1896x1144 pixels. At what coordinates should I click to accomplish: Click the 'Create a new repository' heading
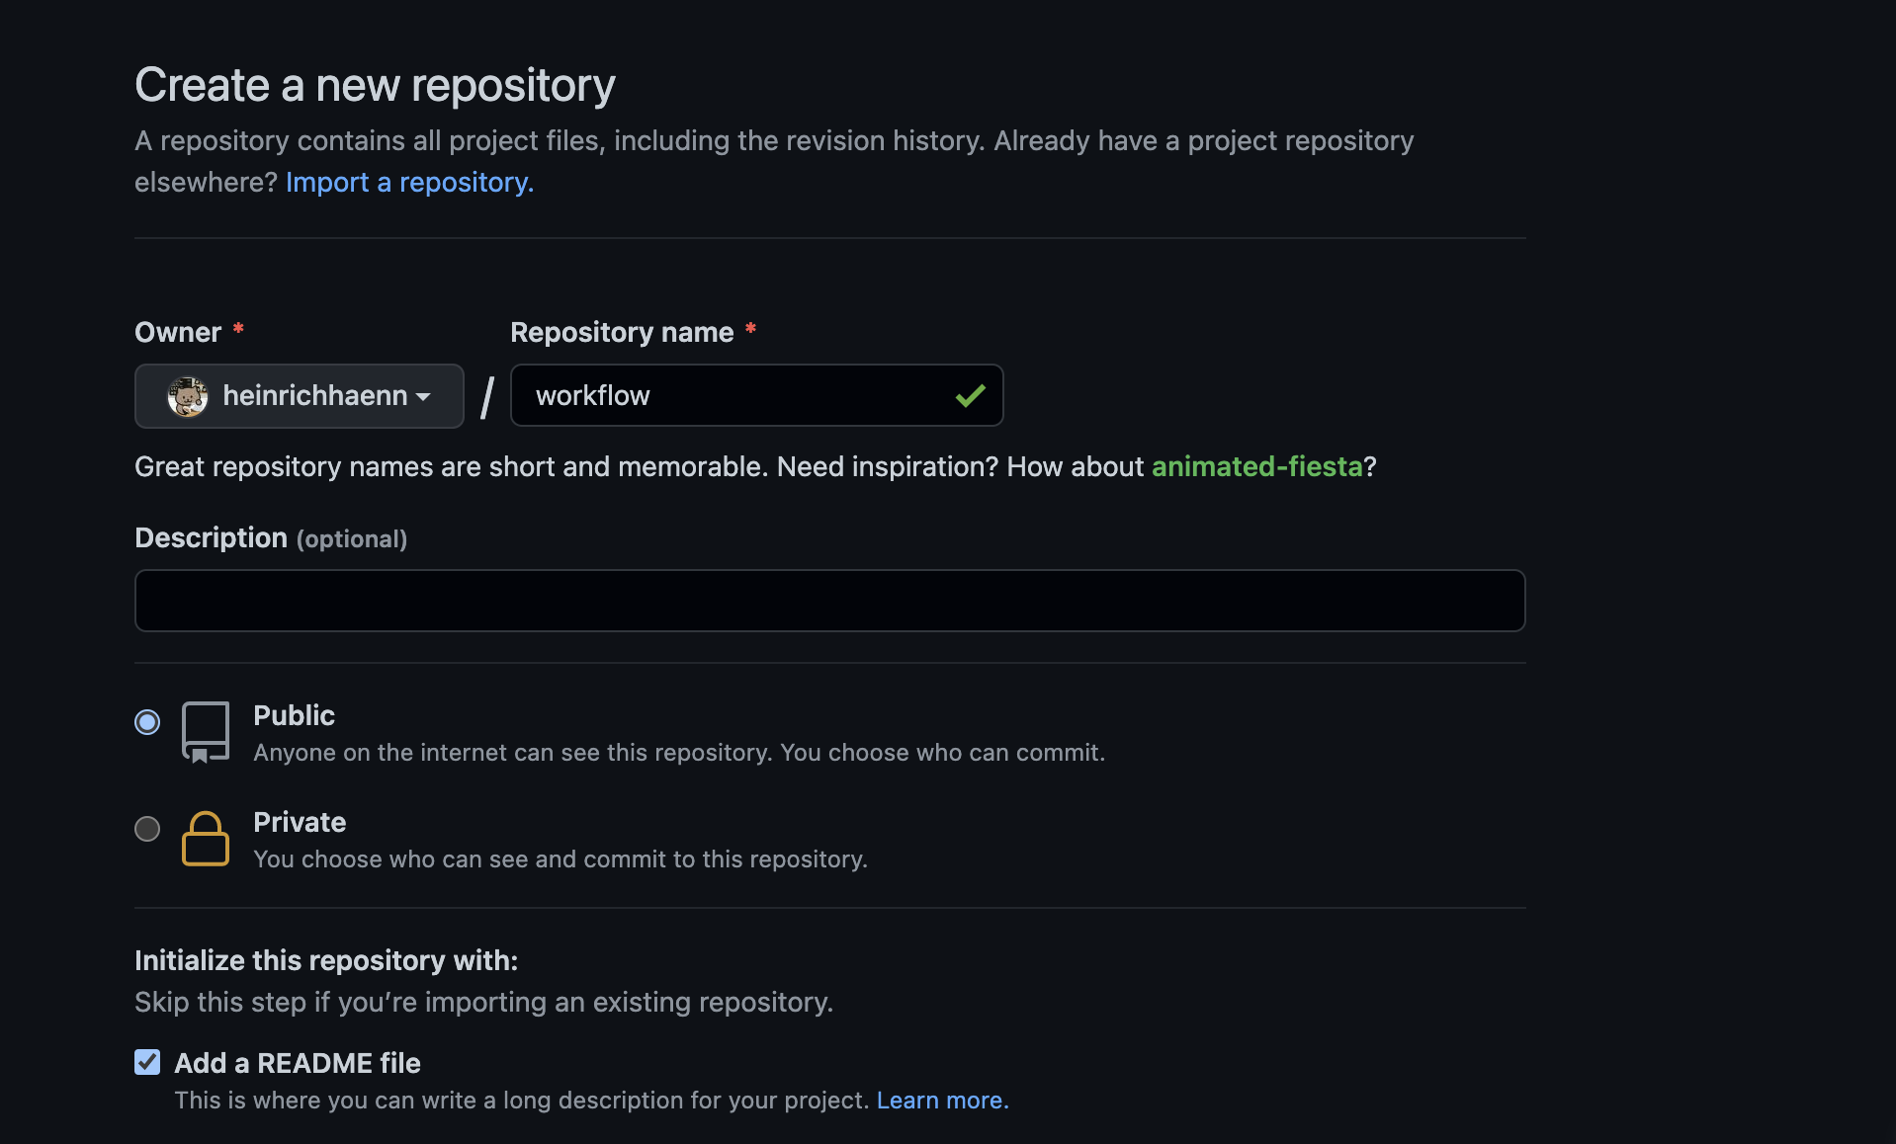pyautogui.click(x=375, y=85)
